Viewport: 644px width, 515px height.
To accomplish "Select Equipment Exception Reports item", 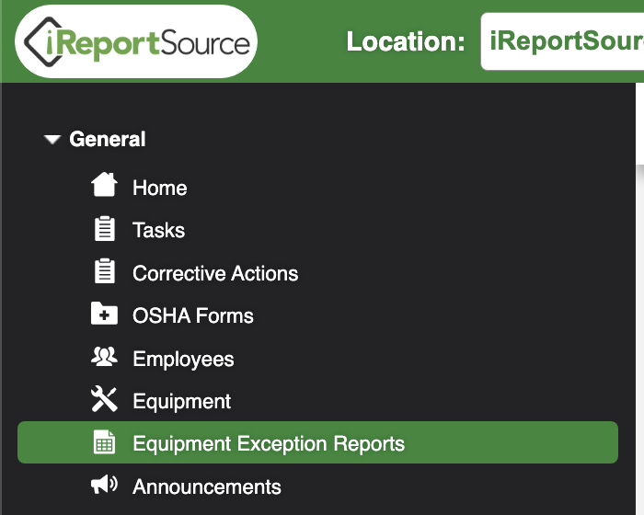I will tap(317, 442).
